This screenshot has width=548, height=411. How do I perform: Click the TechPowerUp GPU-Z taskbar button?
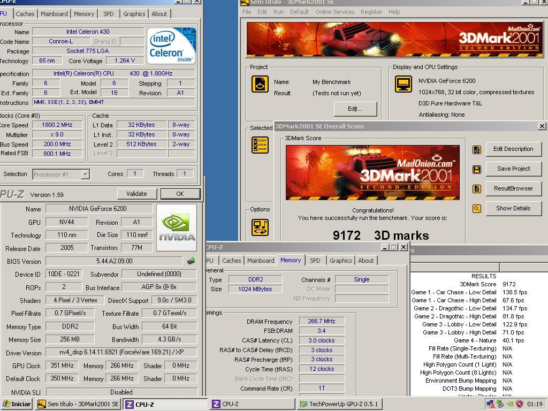pos(340,405)
